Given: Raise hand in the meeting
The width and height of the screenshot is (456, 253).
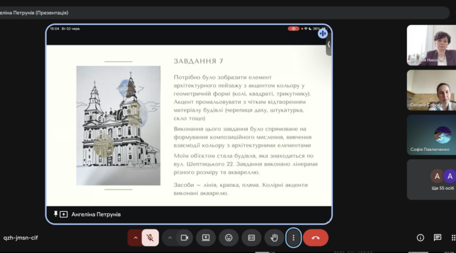Looking at the screenshot, I should [x=274, y=238].
